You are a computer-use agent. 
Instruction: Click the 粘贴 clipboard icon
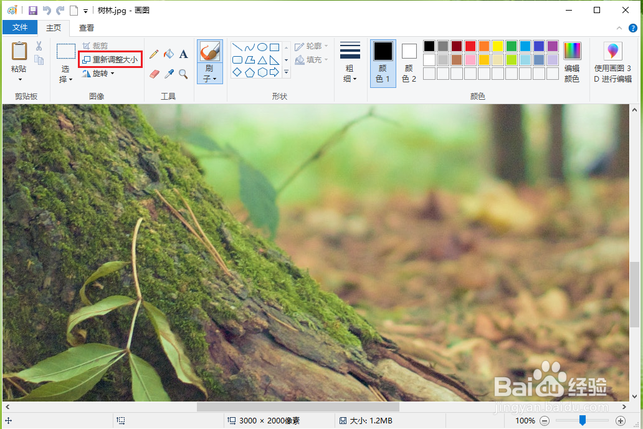(19, 52)
